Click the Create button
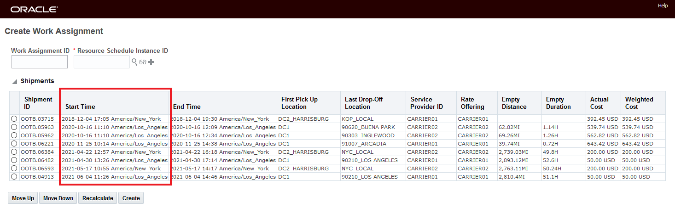 (131, 198)
